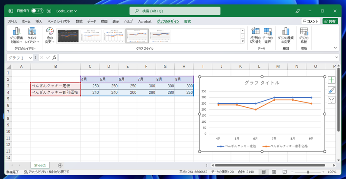This screenshot has width=346, height=179.
Task: Click the orange 割引価格 legend entry
Action: click(x=285, y=146)
